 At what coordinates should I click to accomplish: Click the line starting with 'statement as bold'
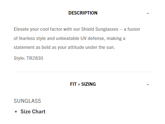65,47
